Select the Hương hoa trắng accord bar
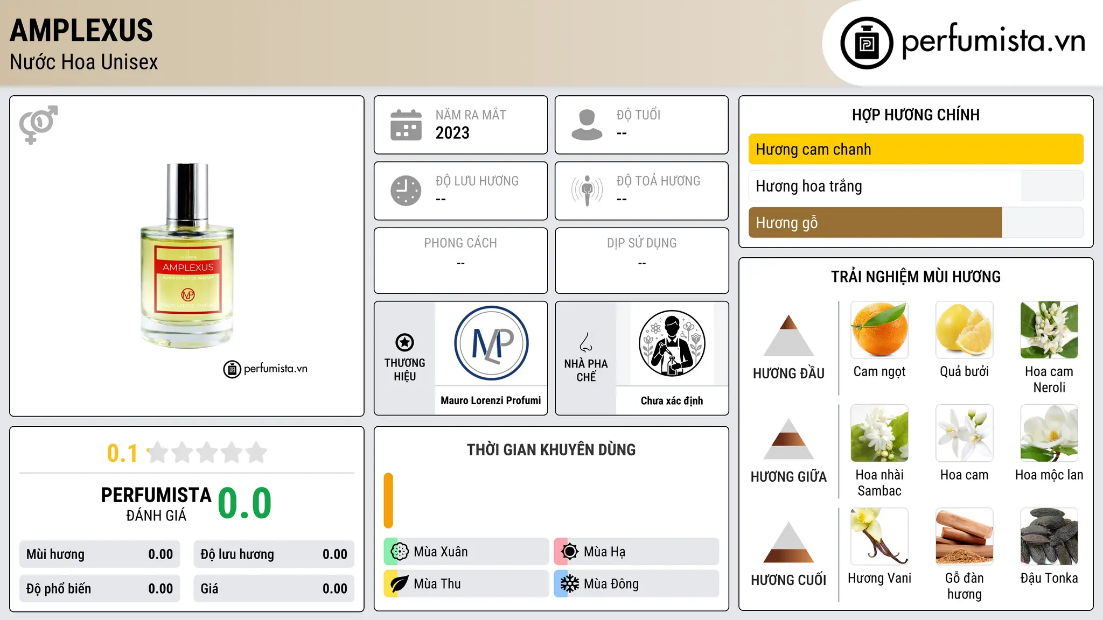 916,186
